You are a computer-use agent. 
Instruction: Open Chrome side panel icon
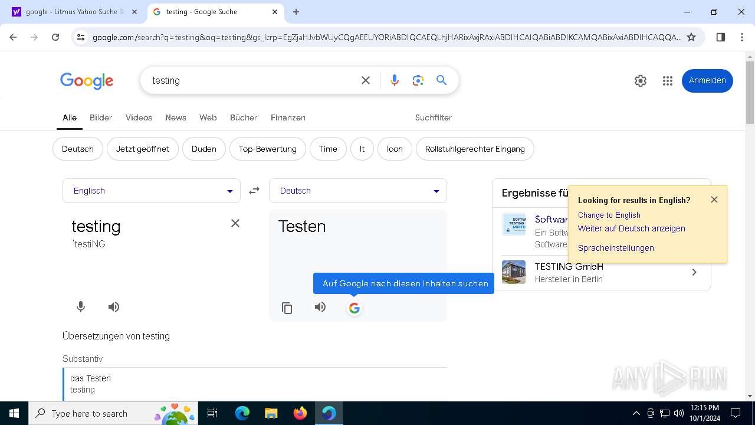point(721,37)
